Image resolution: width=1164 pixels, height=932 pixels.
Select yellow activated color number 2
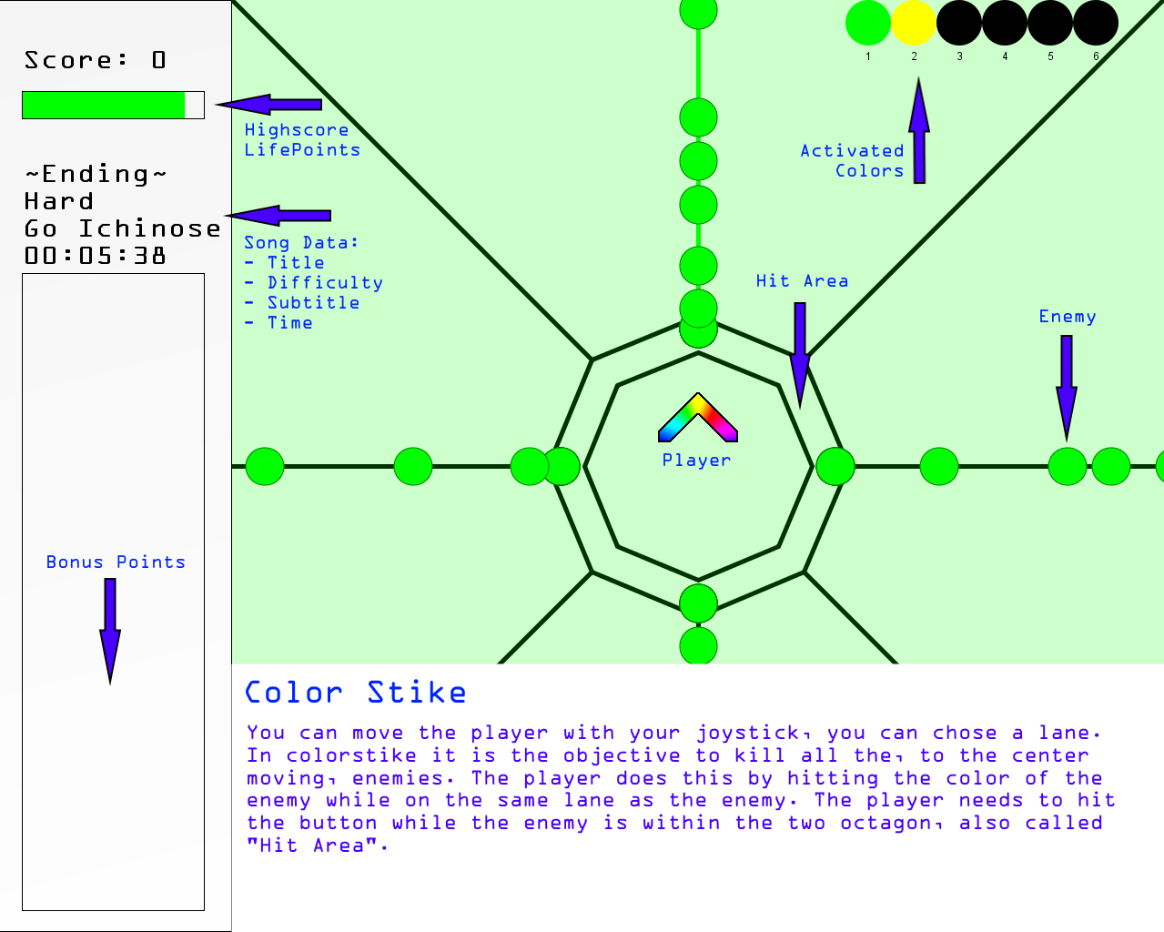coord(914,23)
